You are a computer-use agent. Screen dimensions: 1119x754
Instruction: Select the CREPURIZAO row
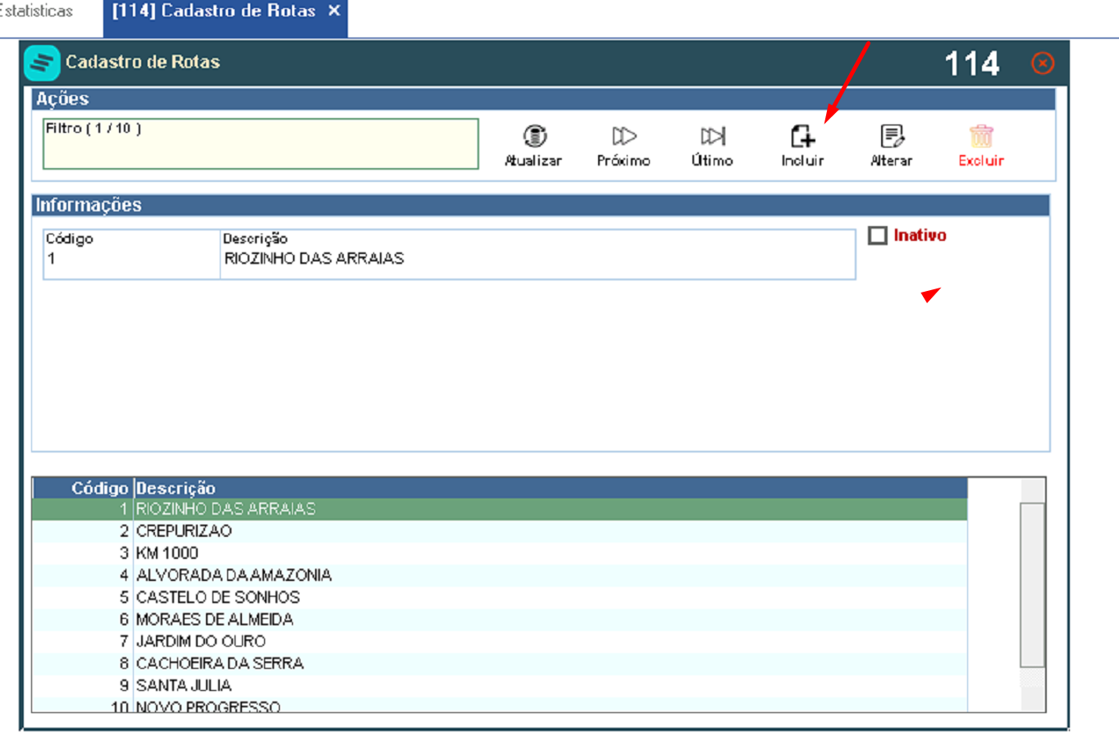tap(500, 531)
